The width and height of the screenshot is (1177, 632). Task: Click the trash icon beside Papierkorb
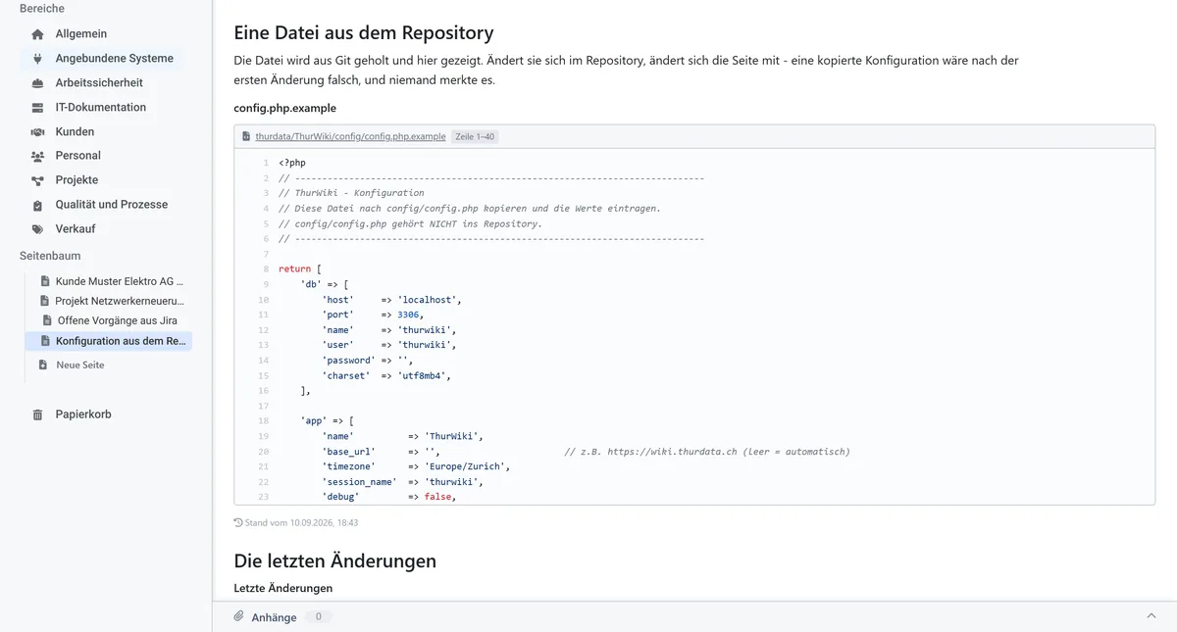[37, 414]
